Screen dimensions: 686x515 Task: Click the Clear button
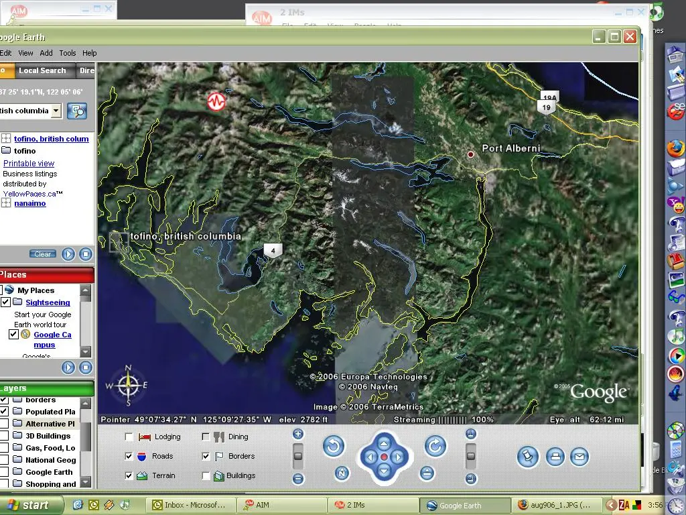(42, 254)
